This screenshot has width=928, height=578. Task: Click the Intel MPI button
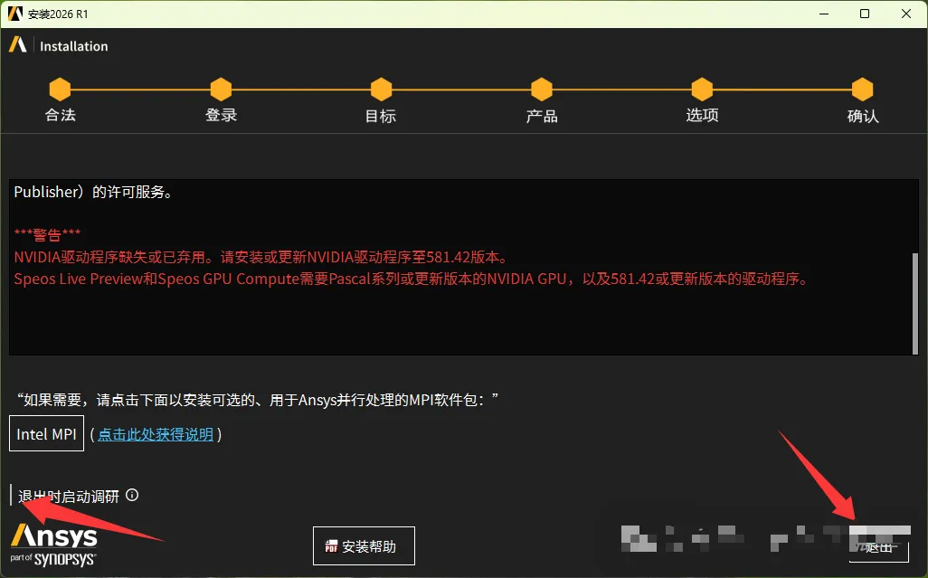click(x=46, y=433)
